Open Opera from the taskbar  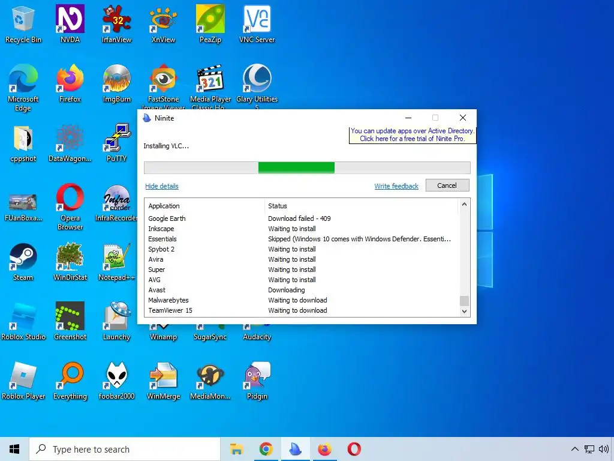pos(354,449)
